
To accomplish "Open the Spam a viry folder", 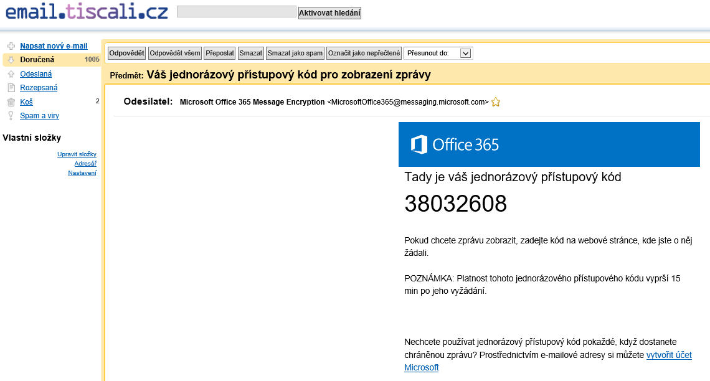I will pyautogui.click(x=39, y=116).
